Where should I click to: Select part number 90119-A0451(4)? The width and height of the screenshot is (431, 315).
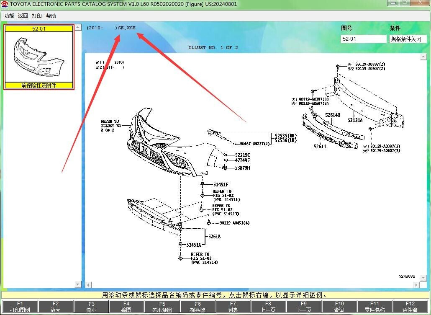pos(234,223)
